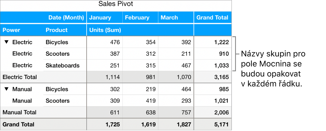The width and height of the screenshot is (326, 131).
Task: Select the Manual Total row label
Action: (19, 112)
